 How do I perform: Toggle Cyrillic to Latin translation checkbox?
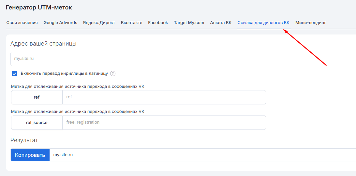(x=15, y=74)
